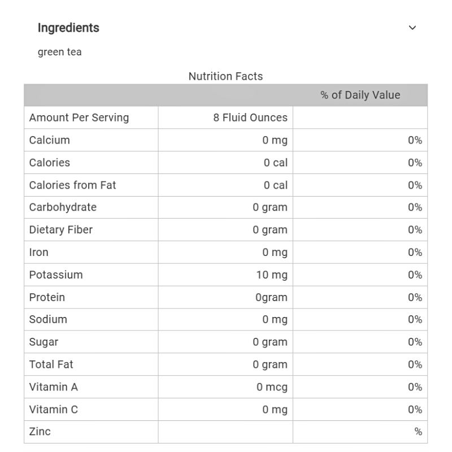Select the Amount Per Serving row label
This screenshot has width=452, height=452.
pyautogui.click(x=79, y=118)
